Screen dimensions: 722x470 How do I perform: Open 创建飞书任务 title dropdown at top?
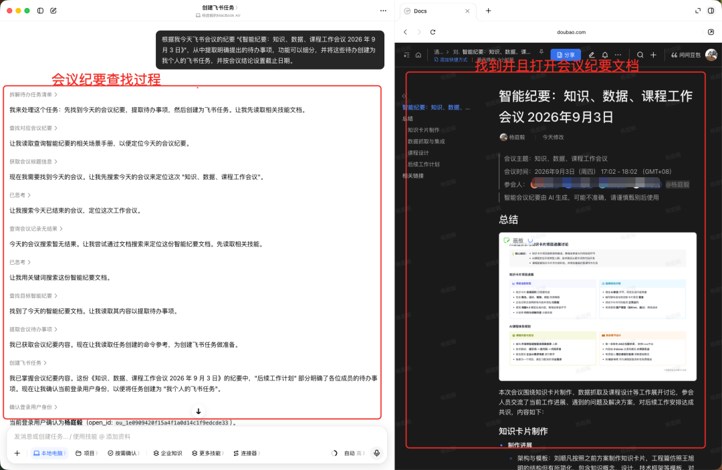[220, 8]
